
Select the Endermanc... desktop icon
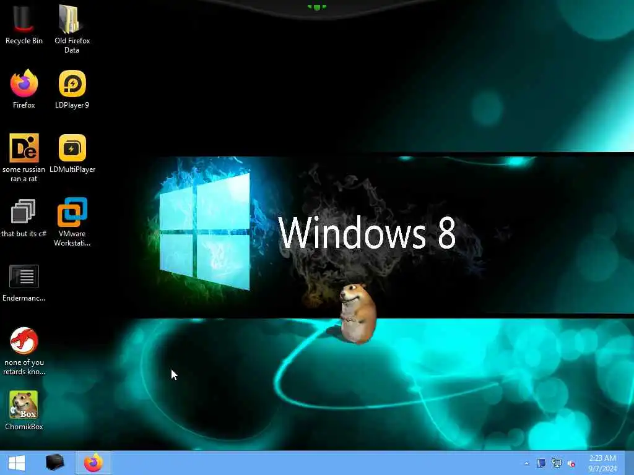24,283
